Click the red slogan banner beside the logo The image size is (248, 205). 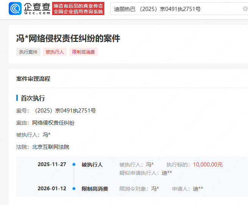pyautogui.click(x=78, y=9)
